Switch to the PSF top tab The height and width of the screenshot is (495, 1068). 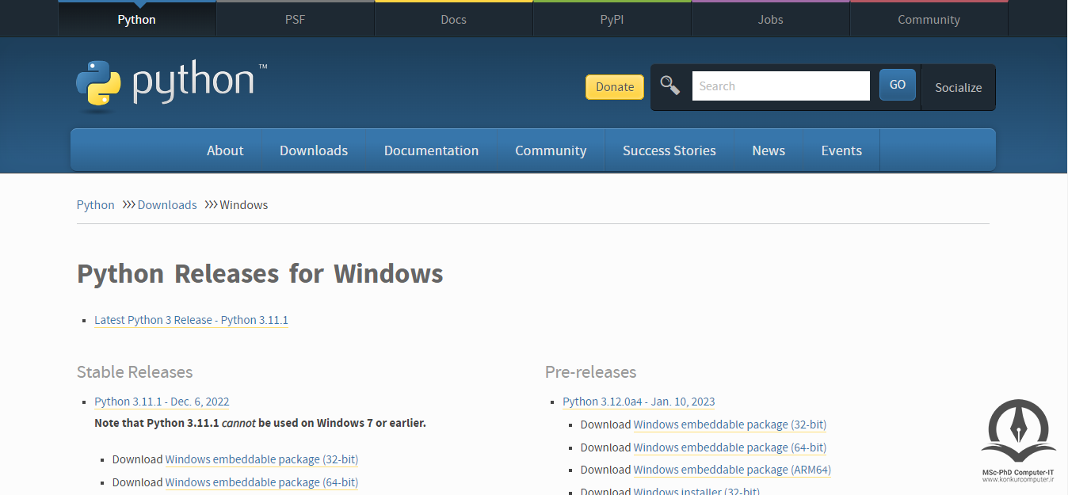[295, 19]
